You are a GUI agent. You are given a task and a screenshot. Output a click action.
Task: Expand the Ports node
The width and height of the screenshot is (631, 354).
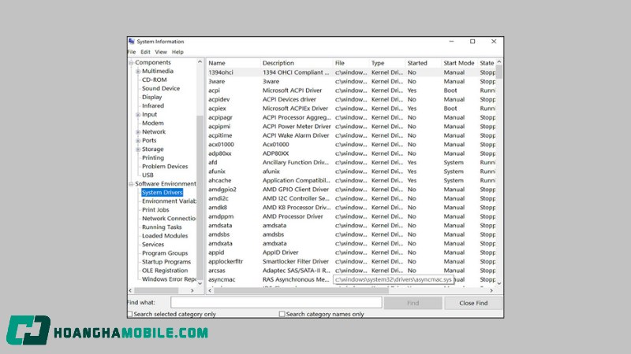tap(138, 141)
